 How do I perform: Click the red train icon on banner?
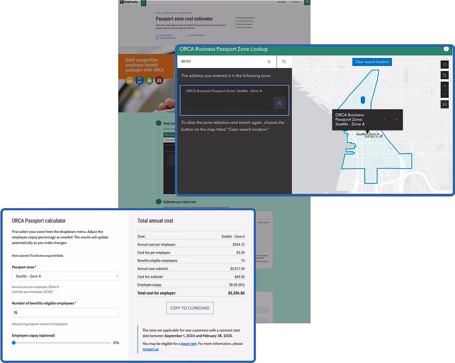(159, 80)
